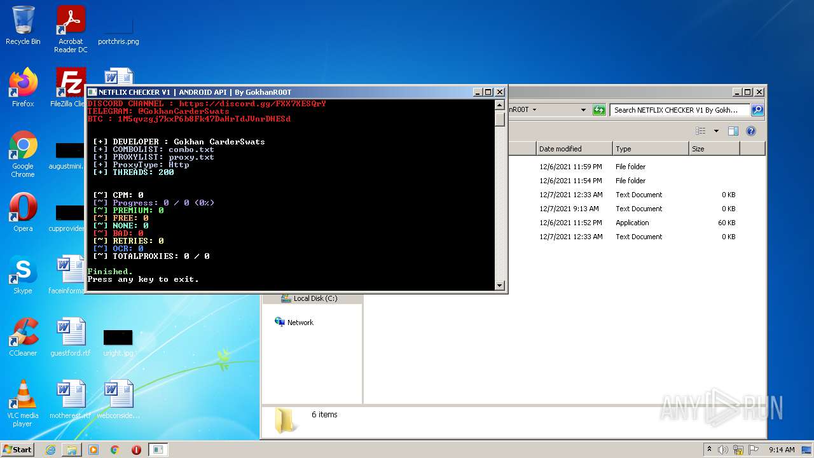The width and height of the screenshot is (814, 458).
Task: Click the Opera taskbar icon
Action: [x=136, y=450]
